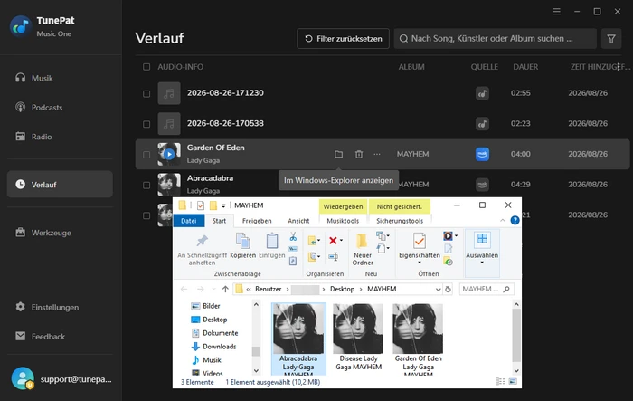The width and height of the screenshot is (633, 401).
Task: Click the file pane vertical scrollbar
Action: [516, 337]
